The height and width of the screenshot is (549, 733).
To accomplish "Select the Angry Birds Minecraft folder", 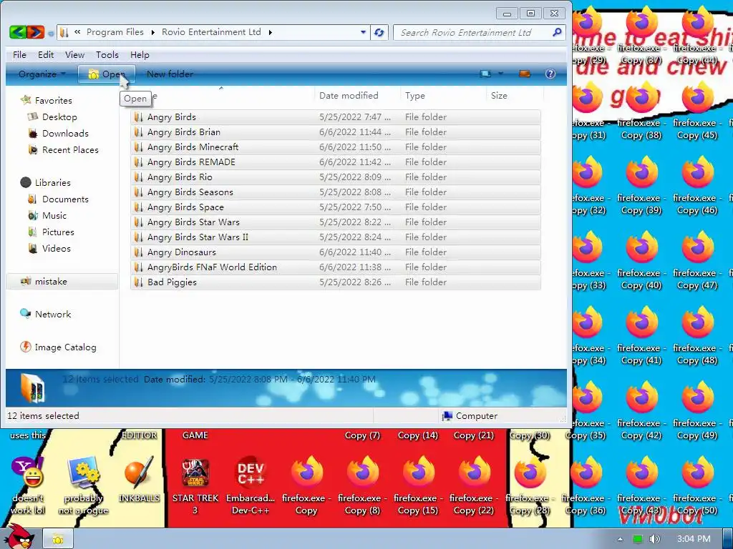I will pos(336,147).
